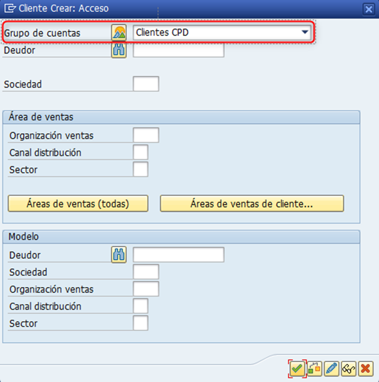Click Canal distribución field in Área de ventas
The image size is (379, 382).
141,153
